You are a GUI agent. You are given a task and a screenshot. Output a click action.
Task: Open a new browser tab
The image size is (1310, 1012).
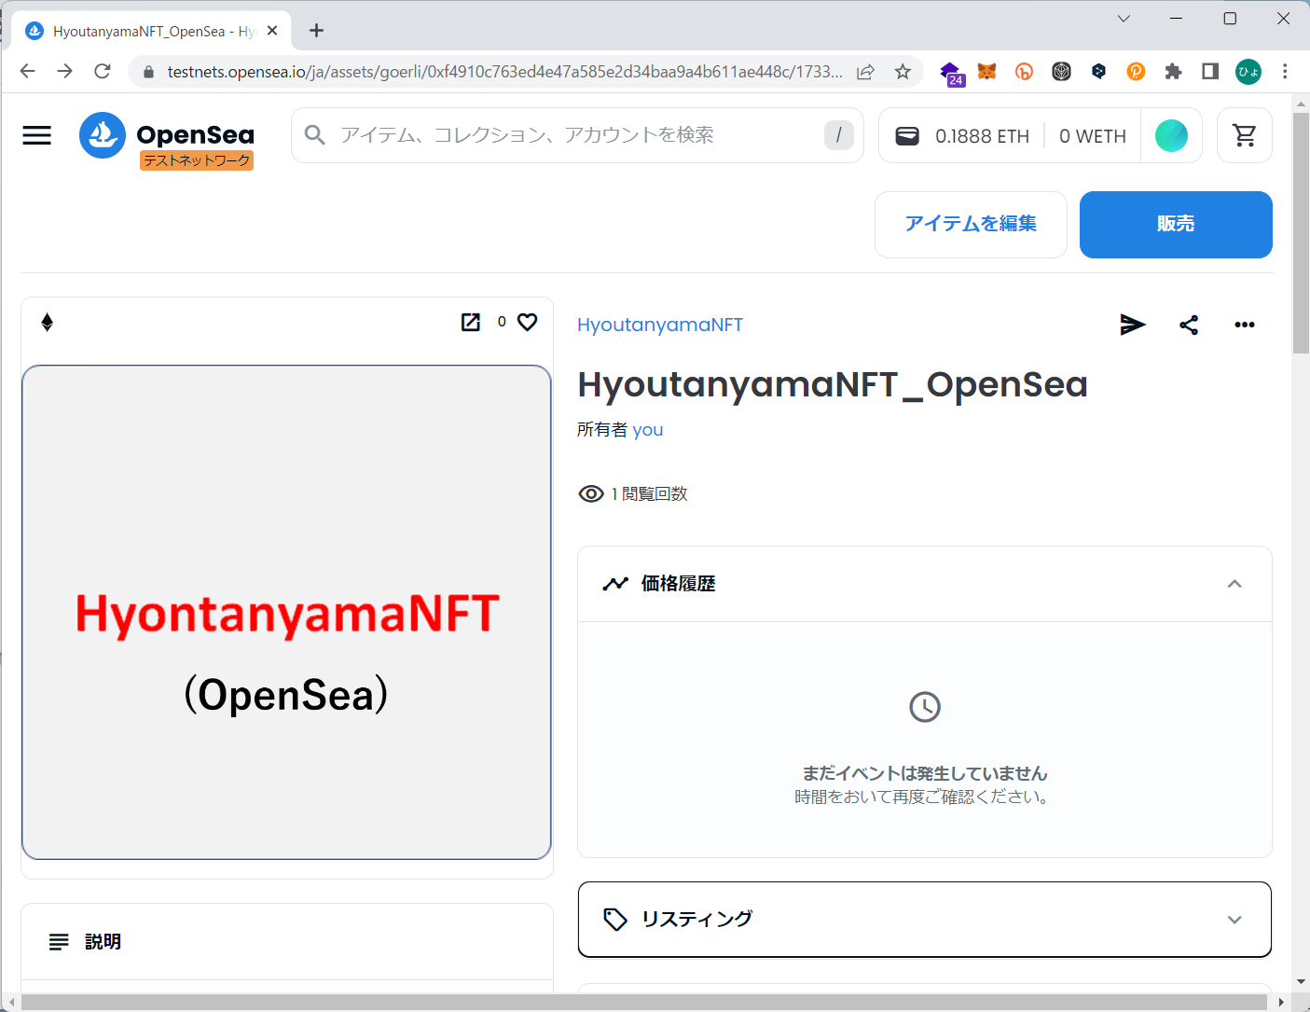(317, 31)
